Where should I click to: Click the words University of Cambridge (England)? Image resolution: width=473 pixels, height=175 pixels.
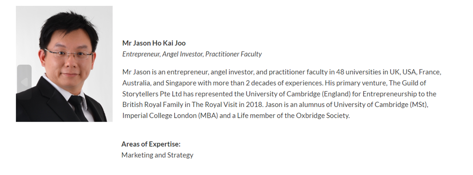[298, 94]
